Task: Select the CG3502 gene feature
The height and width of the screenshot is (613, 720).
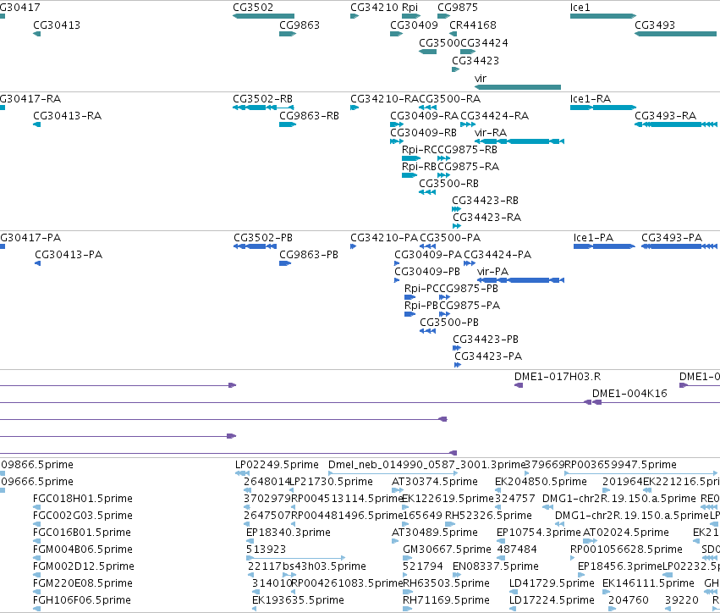Action: [x=264, y=16]
